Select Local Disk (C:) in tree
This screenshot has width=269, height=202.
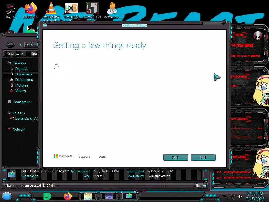tap(27, 118)
